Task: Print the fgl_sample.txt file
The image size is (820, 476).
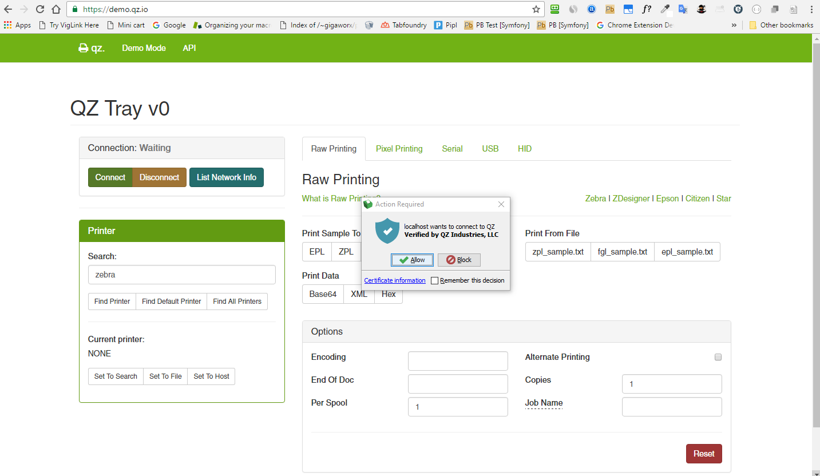Action: 623,252
